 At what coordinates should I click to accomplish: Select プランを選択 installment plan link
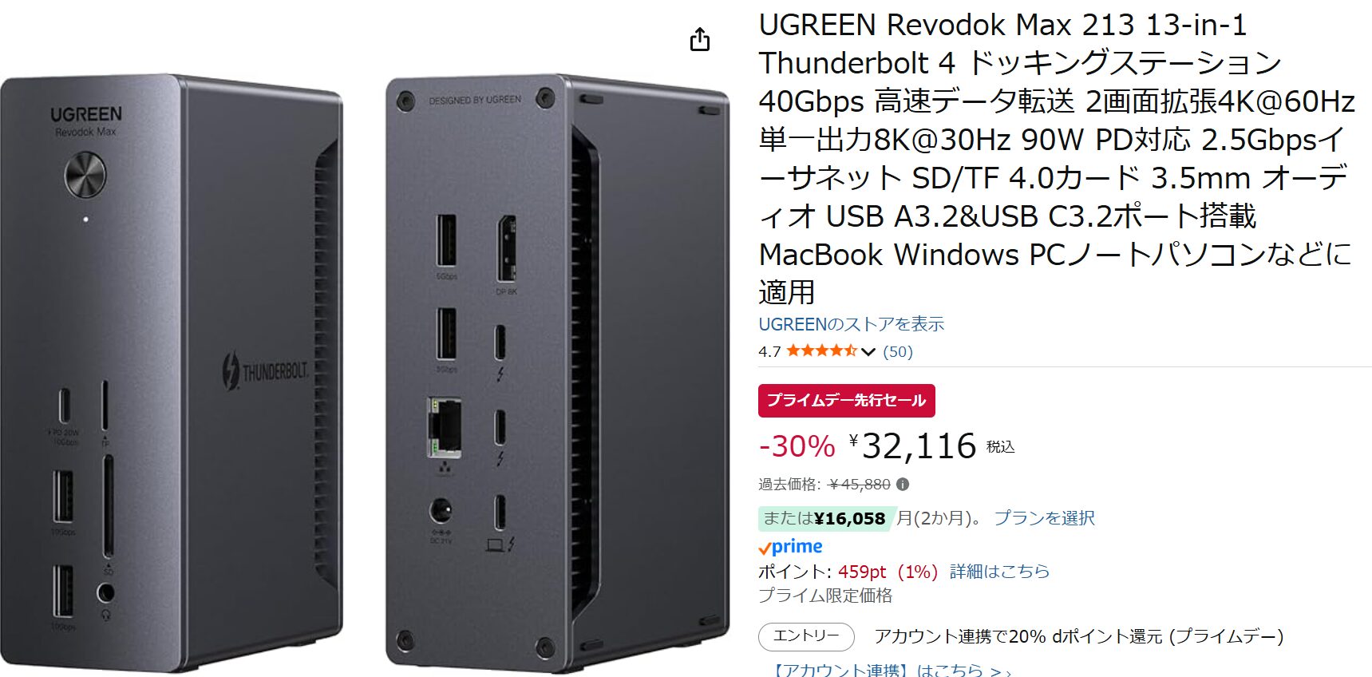pyautogui.click(x=1044, y=518)
